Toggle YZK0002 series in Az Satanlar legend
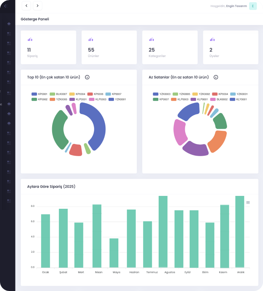This screenshot has height=291, width=263. pos(201,94)
